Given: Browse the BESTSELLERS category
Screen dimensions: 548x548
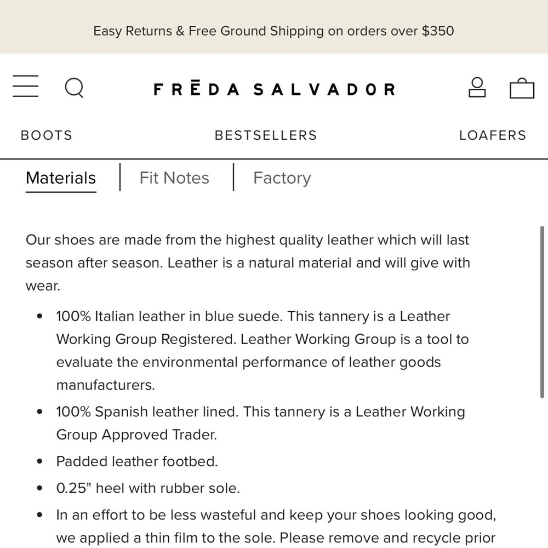Looking at the screenshot, I should point(266,135).
